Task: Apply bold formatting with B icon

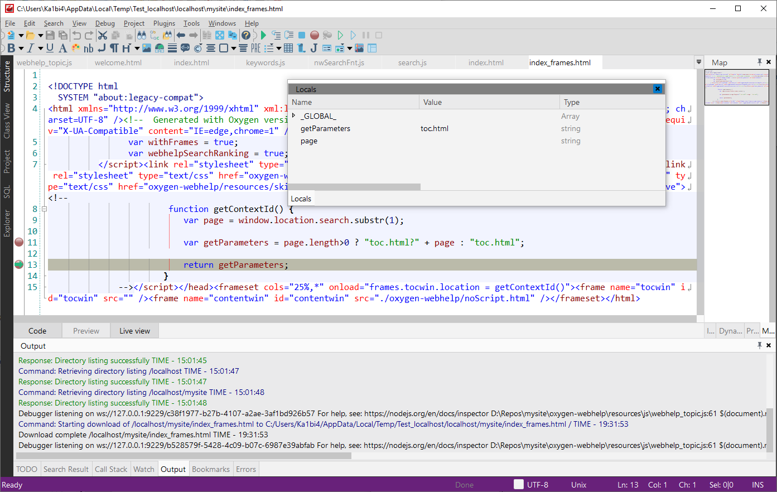Action: (11, 48)
